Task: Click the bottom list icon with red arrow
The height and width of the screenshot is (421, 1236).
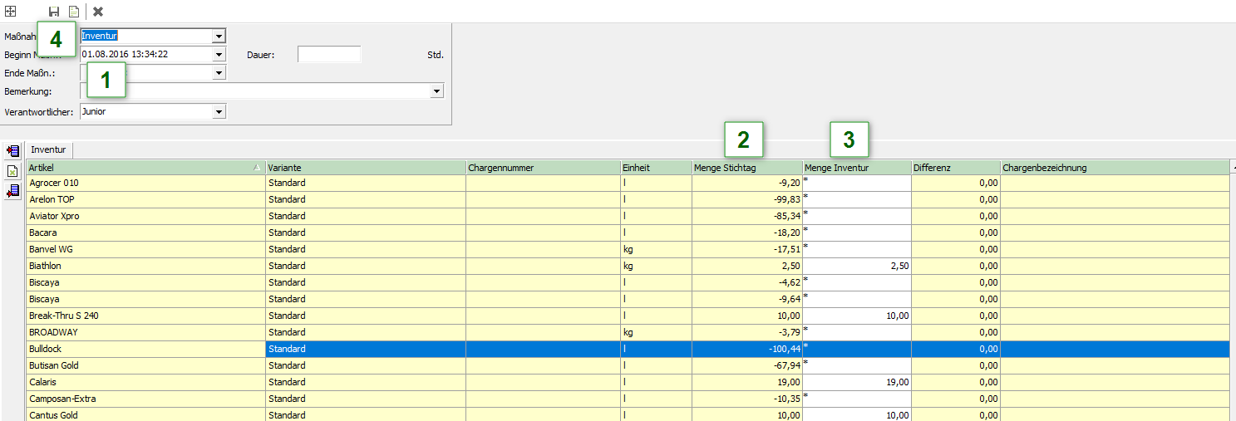Action: pos(12,191)
